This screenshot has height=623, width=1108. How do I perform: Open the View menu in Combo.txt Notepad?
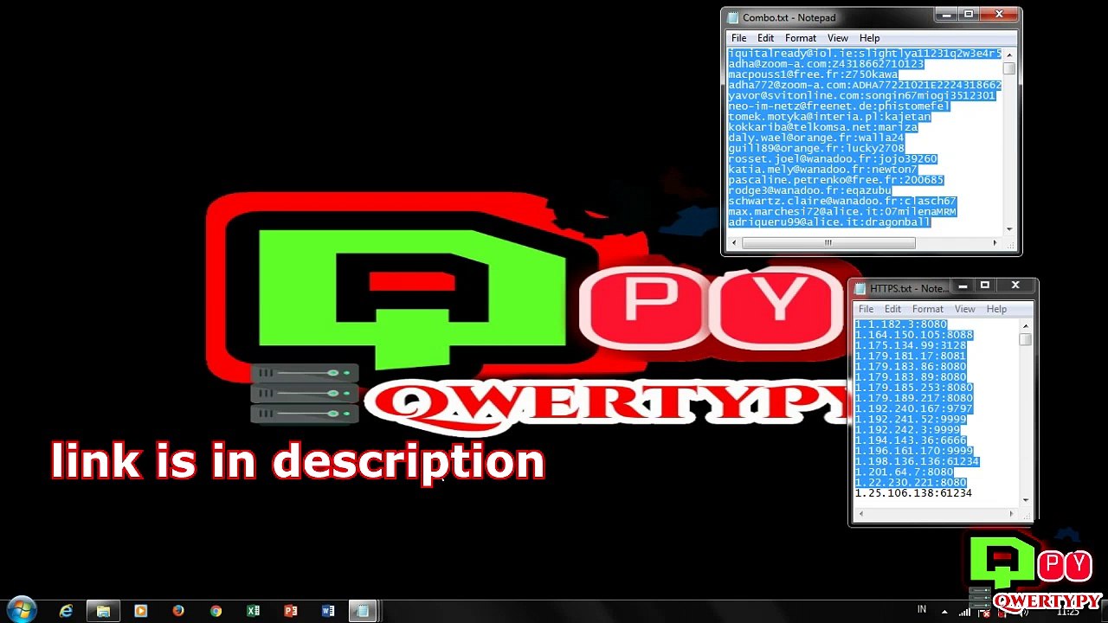point(838,38)
